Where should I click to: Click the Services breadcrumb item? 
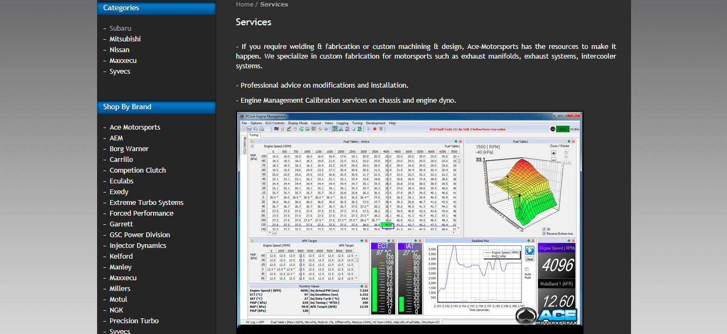274,4
